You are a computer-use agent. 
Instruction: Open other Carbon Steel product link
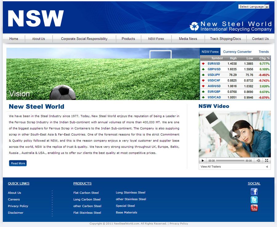(x=87, y=206)
